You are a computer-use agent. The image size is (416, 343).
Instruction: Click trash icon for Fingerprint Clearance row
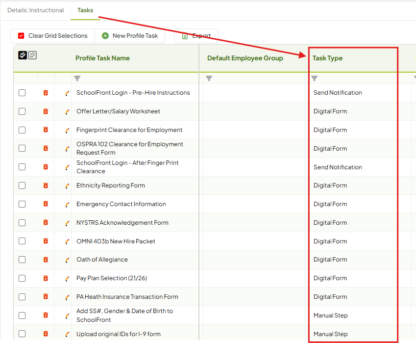46,130
